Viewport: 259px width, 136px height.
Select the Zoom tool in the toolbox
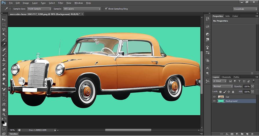pos(4,115)
